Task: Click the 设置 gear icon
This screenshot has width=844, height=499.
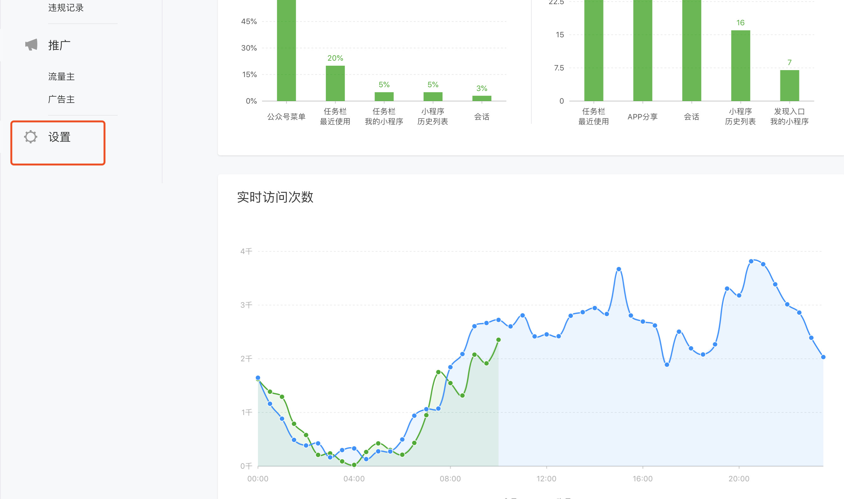Action: (31, 137)
